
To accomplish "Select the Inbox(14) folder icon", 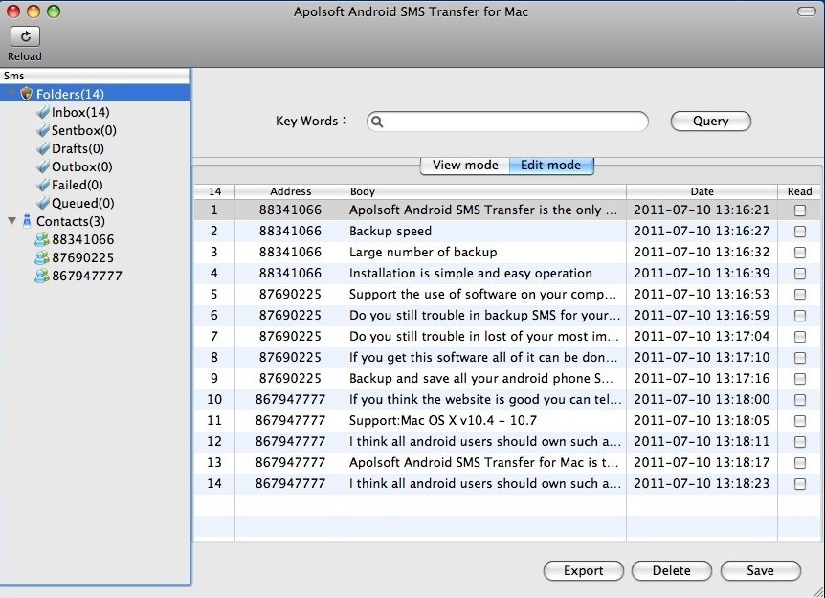I will (x=43, y=112).
